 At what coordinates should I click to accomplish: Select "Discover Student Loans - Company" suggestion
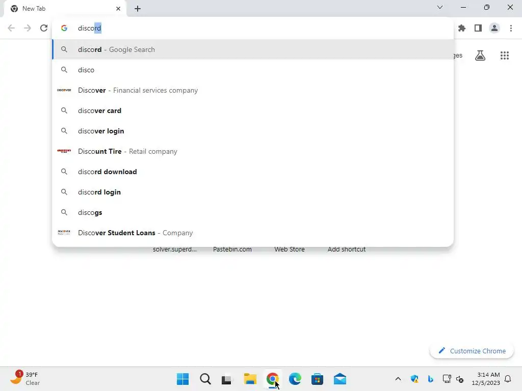[253, 233]
